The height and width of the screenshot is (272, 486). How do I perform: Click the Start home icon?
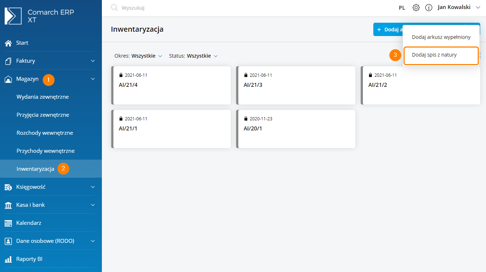(x=8, y=43)
